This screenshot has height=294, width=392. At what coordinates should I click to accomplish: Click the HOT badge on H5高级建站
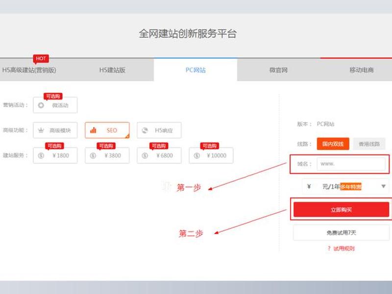click(x=41, y=59)
